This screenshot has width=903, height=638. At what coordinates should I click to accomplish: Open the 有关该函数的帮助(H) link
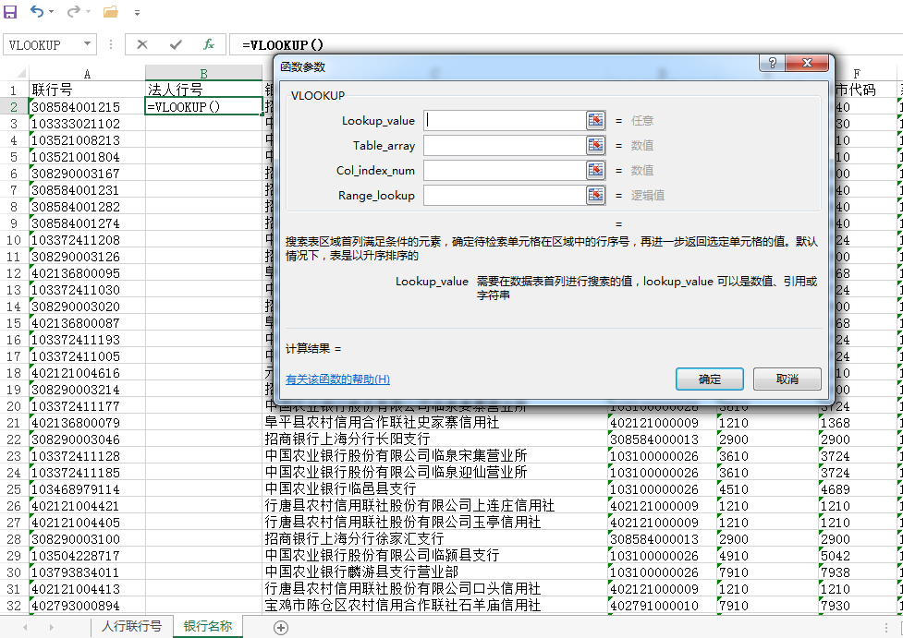click(x=337, y=379)
